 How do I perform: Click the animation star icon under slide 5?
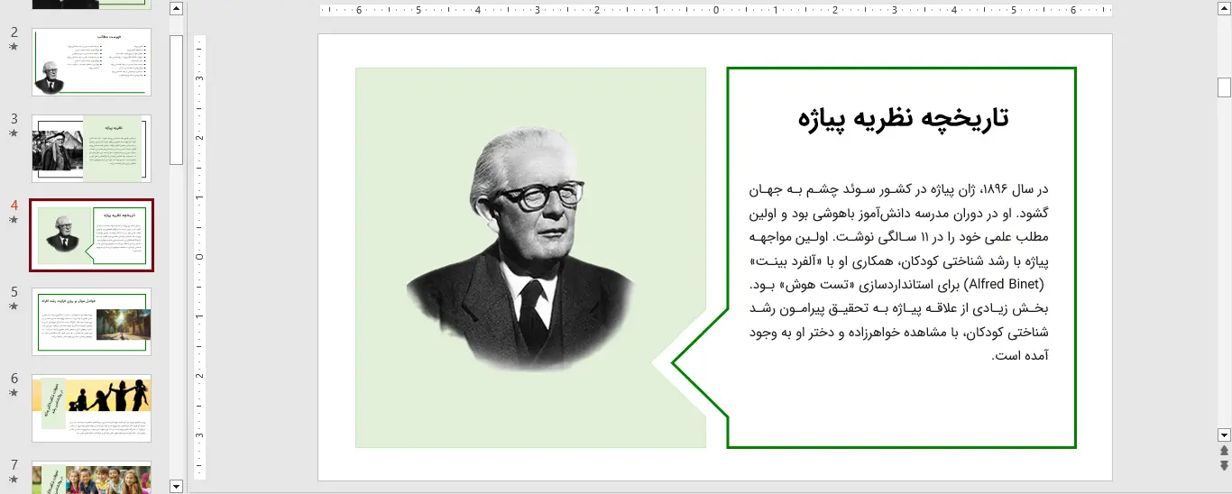point(14,306)
